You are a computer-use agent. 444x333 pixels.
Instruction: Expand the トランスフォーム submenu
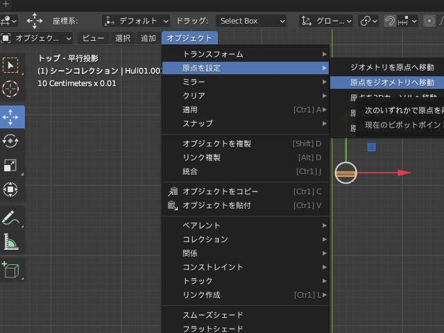pyautogui.click(x=246, y=54)
